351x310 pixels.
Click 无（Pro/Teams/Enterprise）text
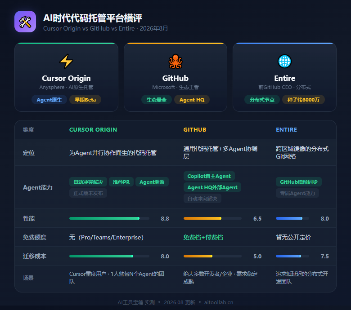click(107, 237)
